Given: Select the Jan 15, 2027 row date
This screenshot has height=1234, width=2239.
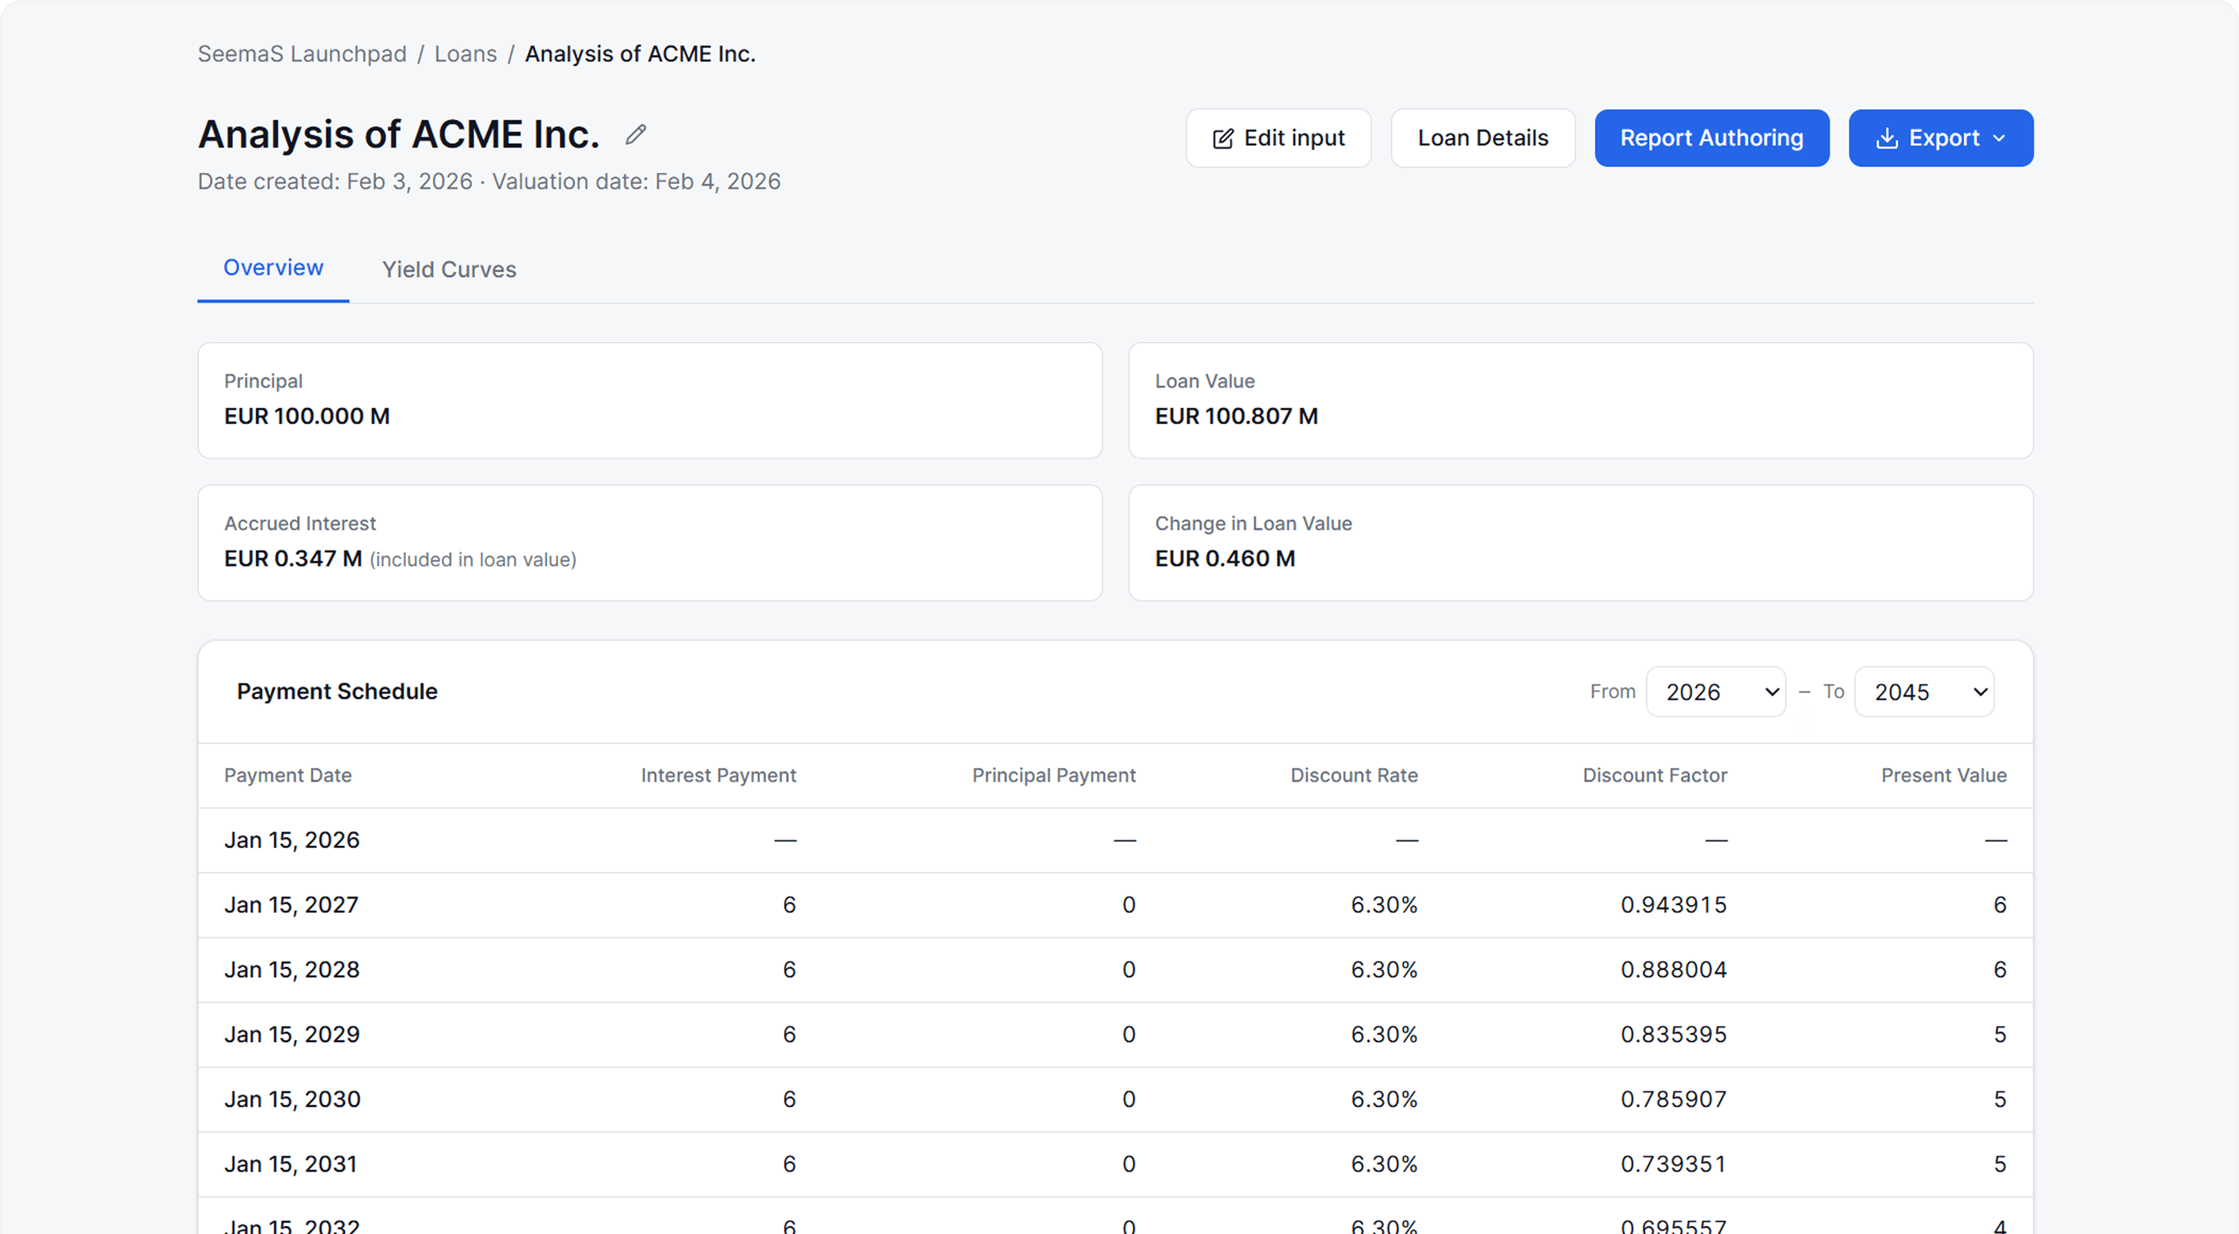Looking at the screenshot, I should click(x=291, y=905).
